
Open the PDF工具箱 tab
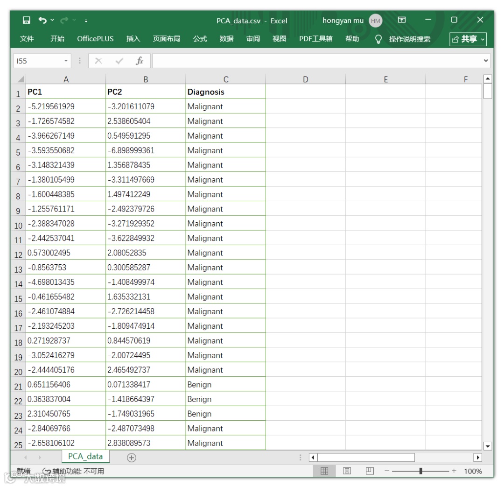coord(315,39)
